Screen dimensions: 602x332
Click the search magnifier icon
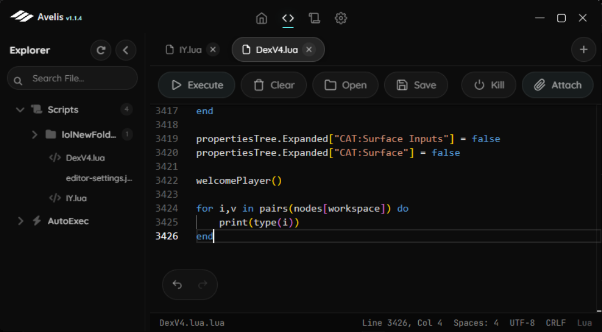click(x=18, y=81)
